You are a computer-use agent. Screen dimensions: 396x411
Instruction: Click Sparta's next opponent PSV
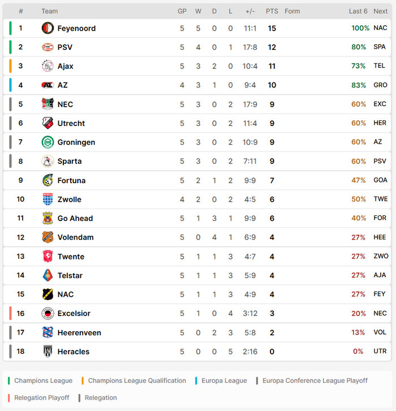(x=380, y=161)
